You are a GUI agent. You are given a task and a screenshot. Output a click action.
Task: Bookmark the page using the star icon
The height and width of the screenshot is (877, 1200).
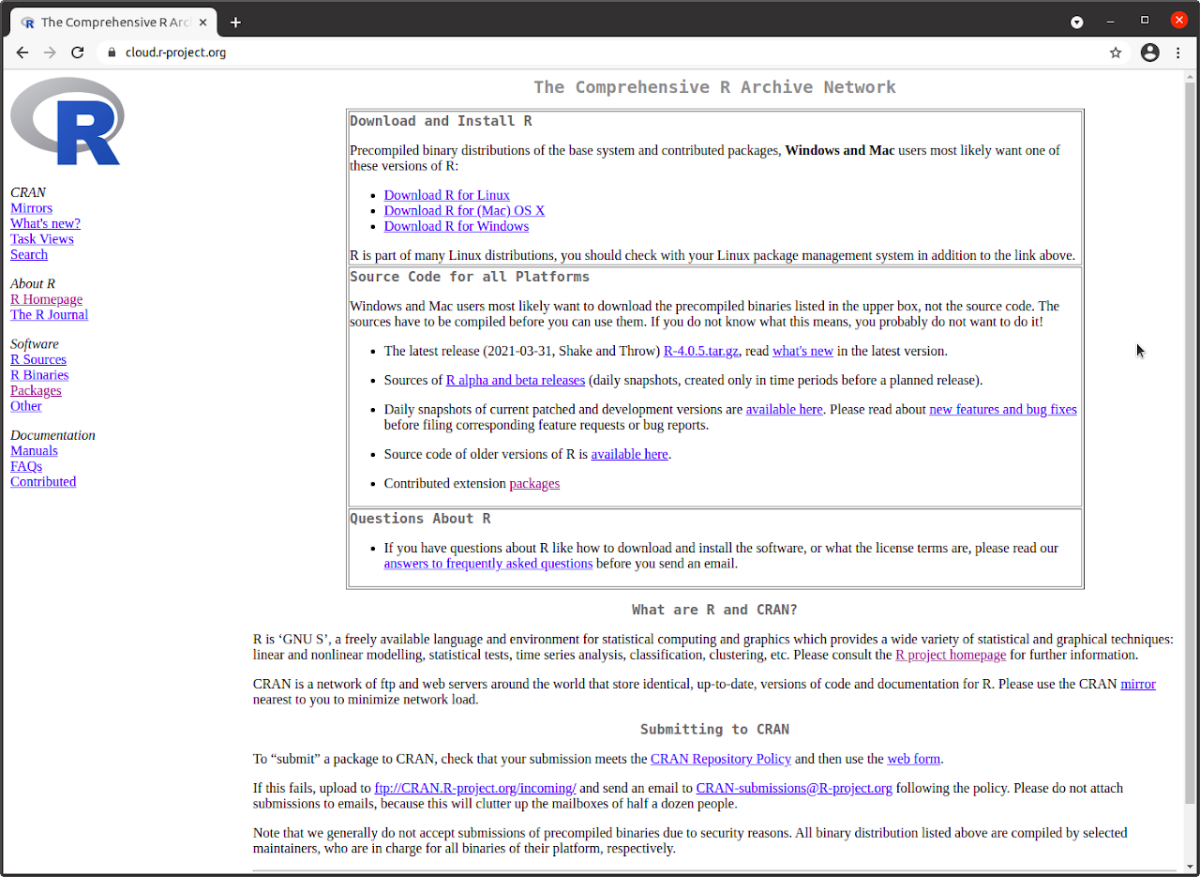1116,53
